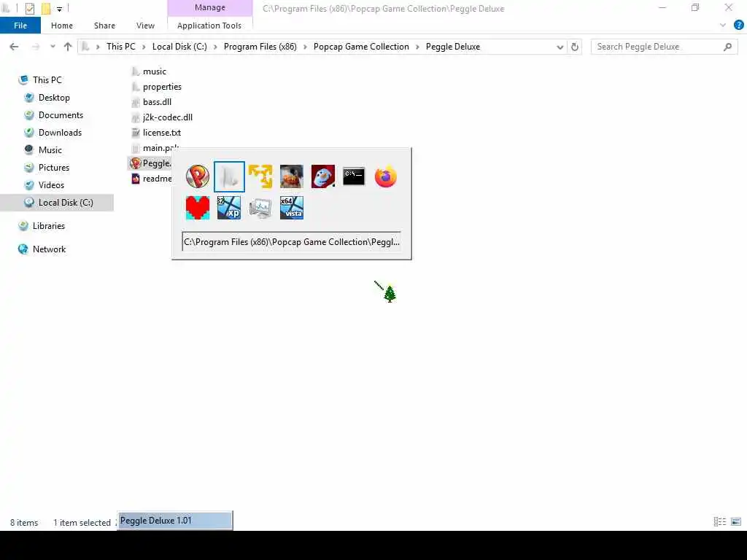This screenshot has width=747, height=560.
Task: Click the Manage contextual tab
Action: [210, 7]
